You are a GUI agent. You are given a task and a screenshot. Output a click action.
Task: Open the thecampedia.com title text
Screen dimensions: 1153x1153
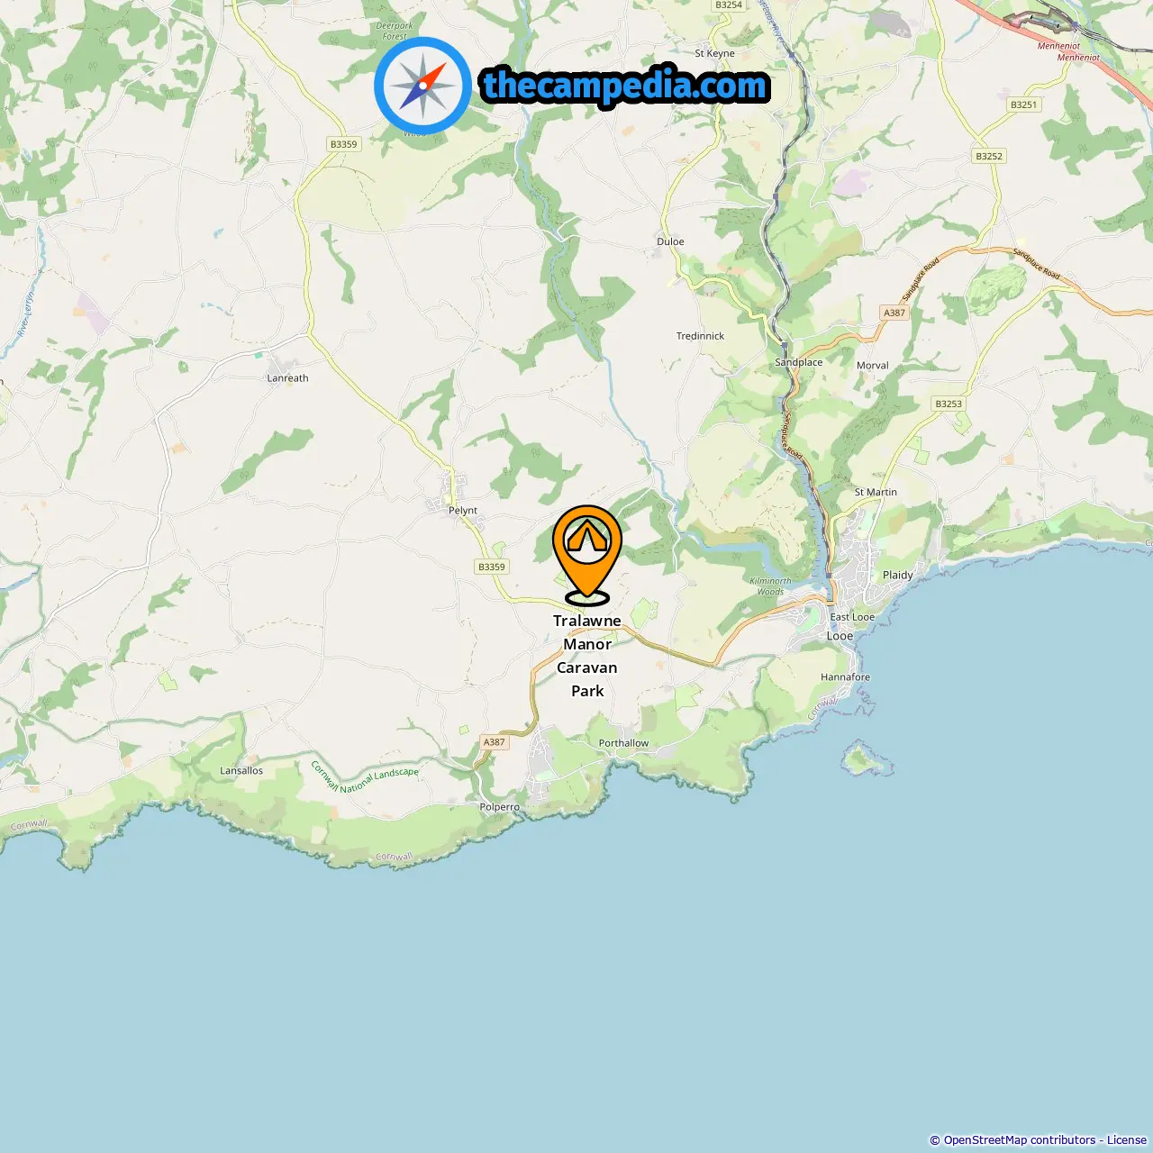625,86
